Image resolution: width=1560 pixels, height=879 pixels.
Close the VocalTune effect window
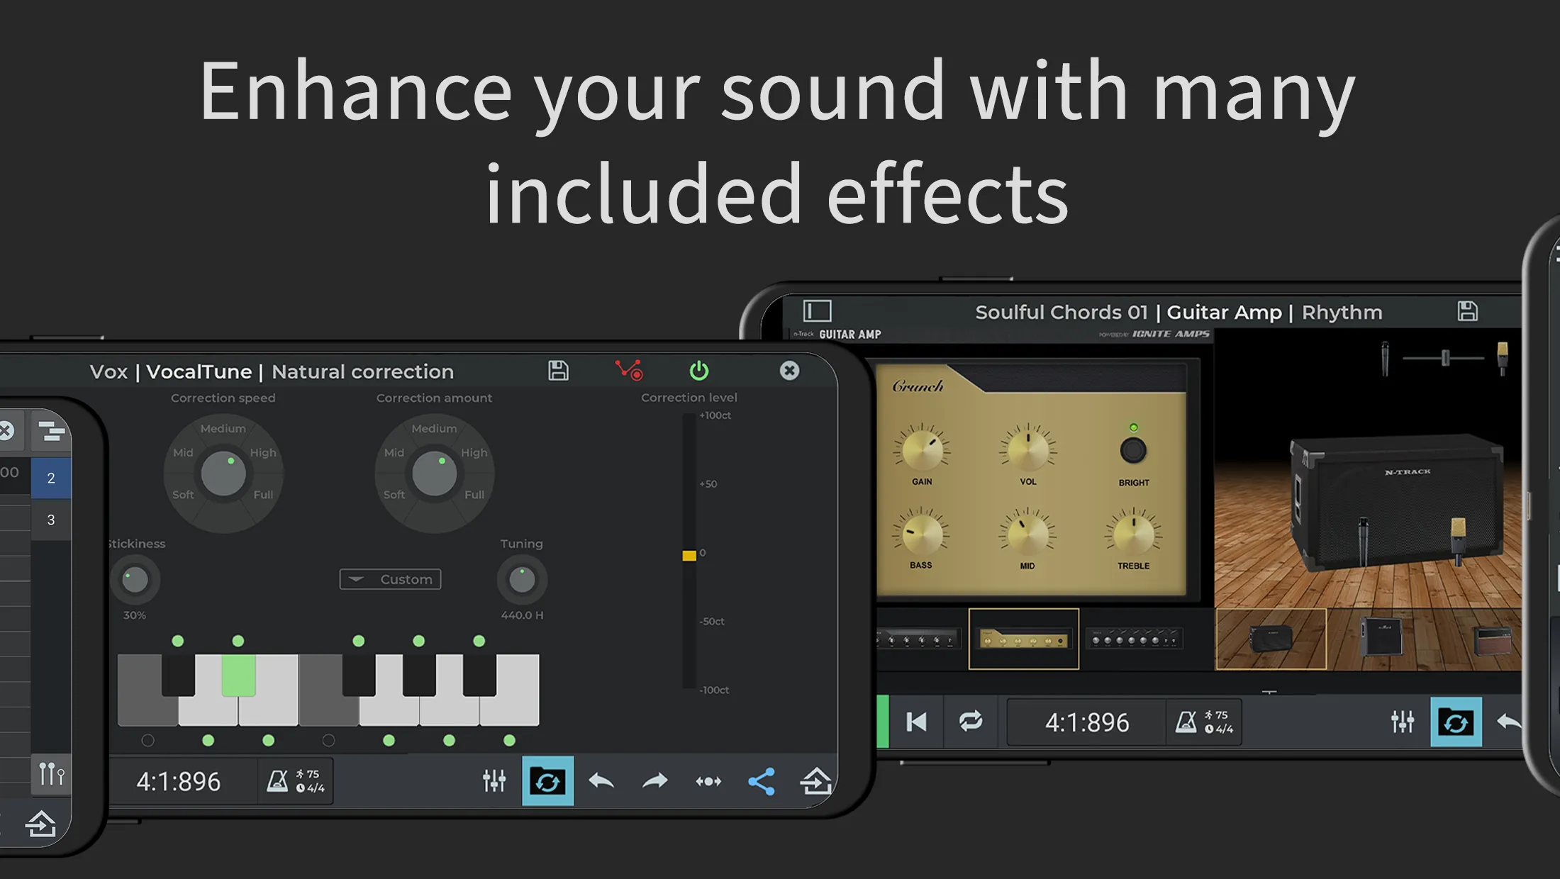click(789, 371)
